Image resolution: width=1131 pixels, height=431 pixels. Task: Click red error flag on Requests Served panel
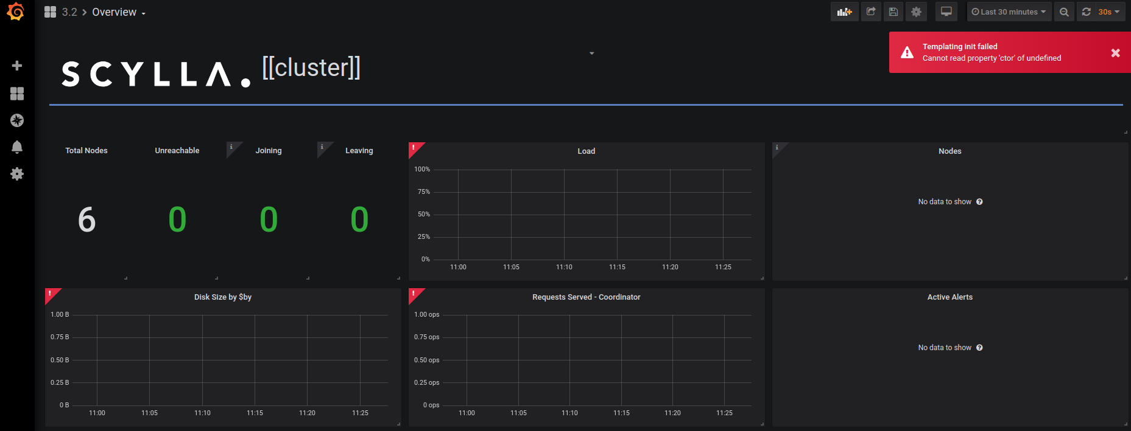click(x=414, y=294)
